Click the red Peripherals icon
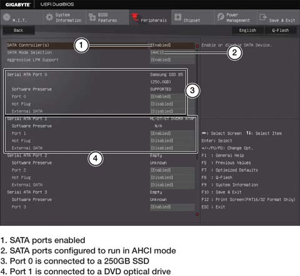The image size is (300, 276). click(x=135, y=18)
